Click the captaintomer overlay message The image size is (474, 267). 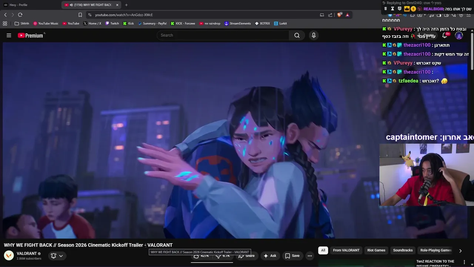pos(430,137)
